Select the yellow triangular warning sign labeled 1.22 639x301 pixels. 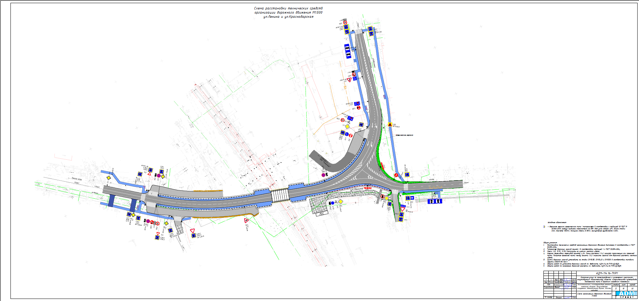point(390,125)
